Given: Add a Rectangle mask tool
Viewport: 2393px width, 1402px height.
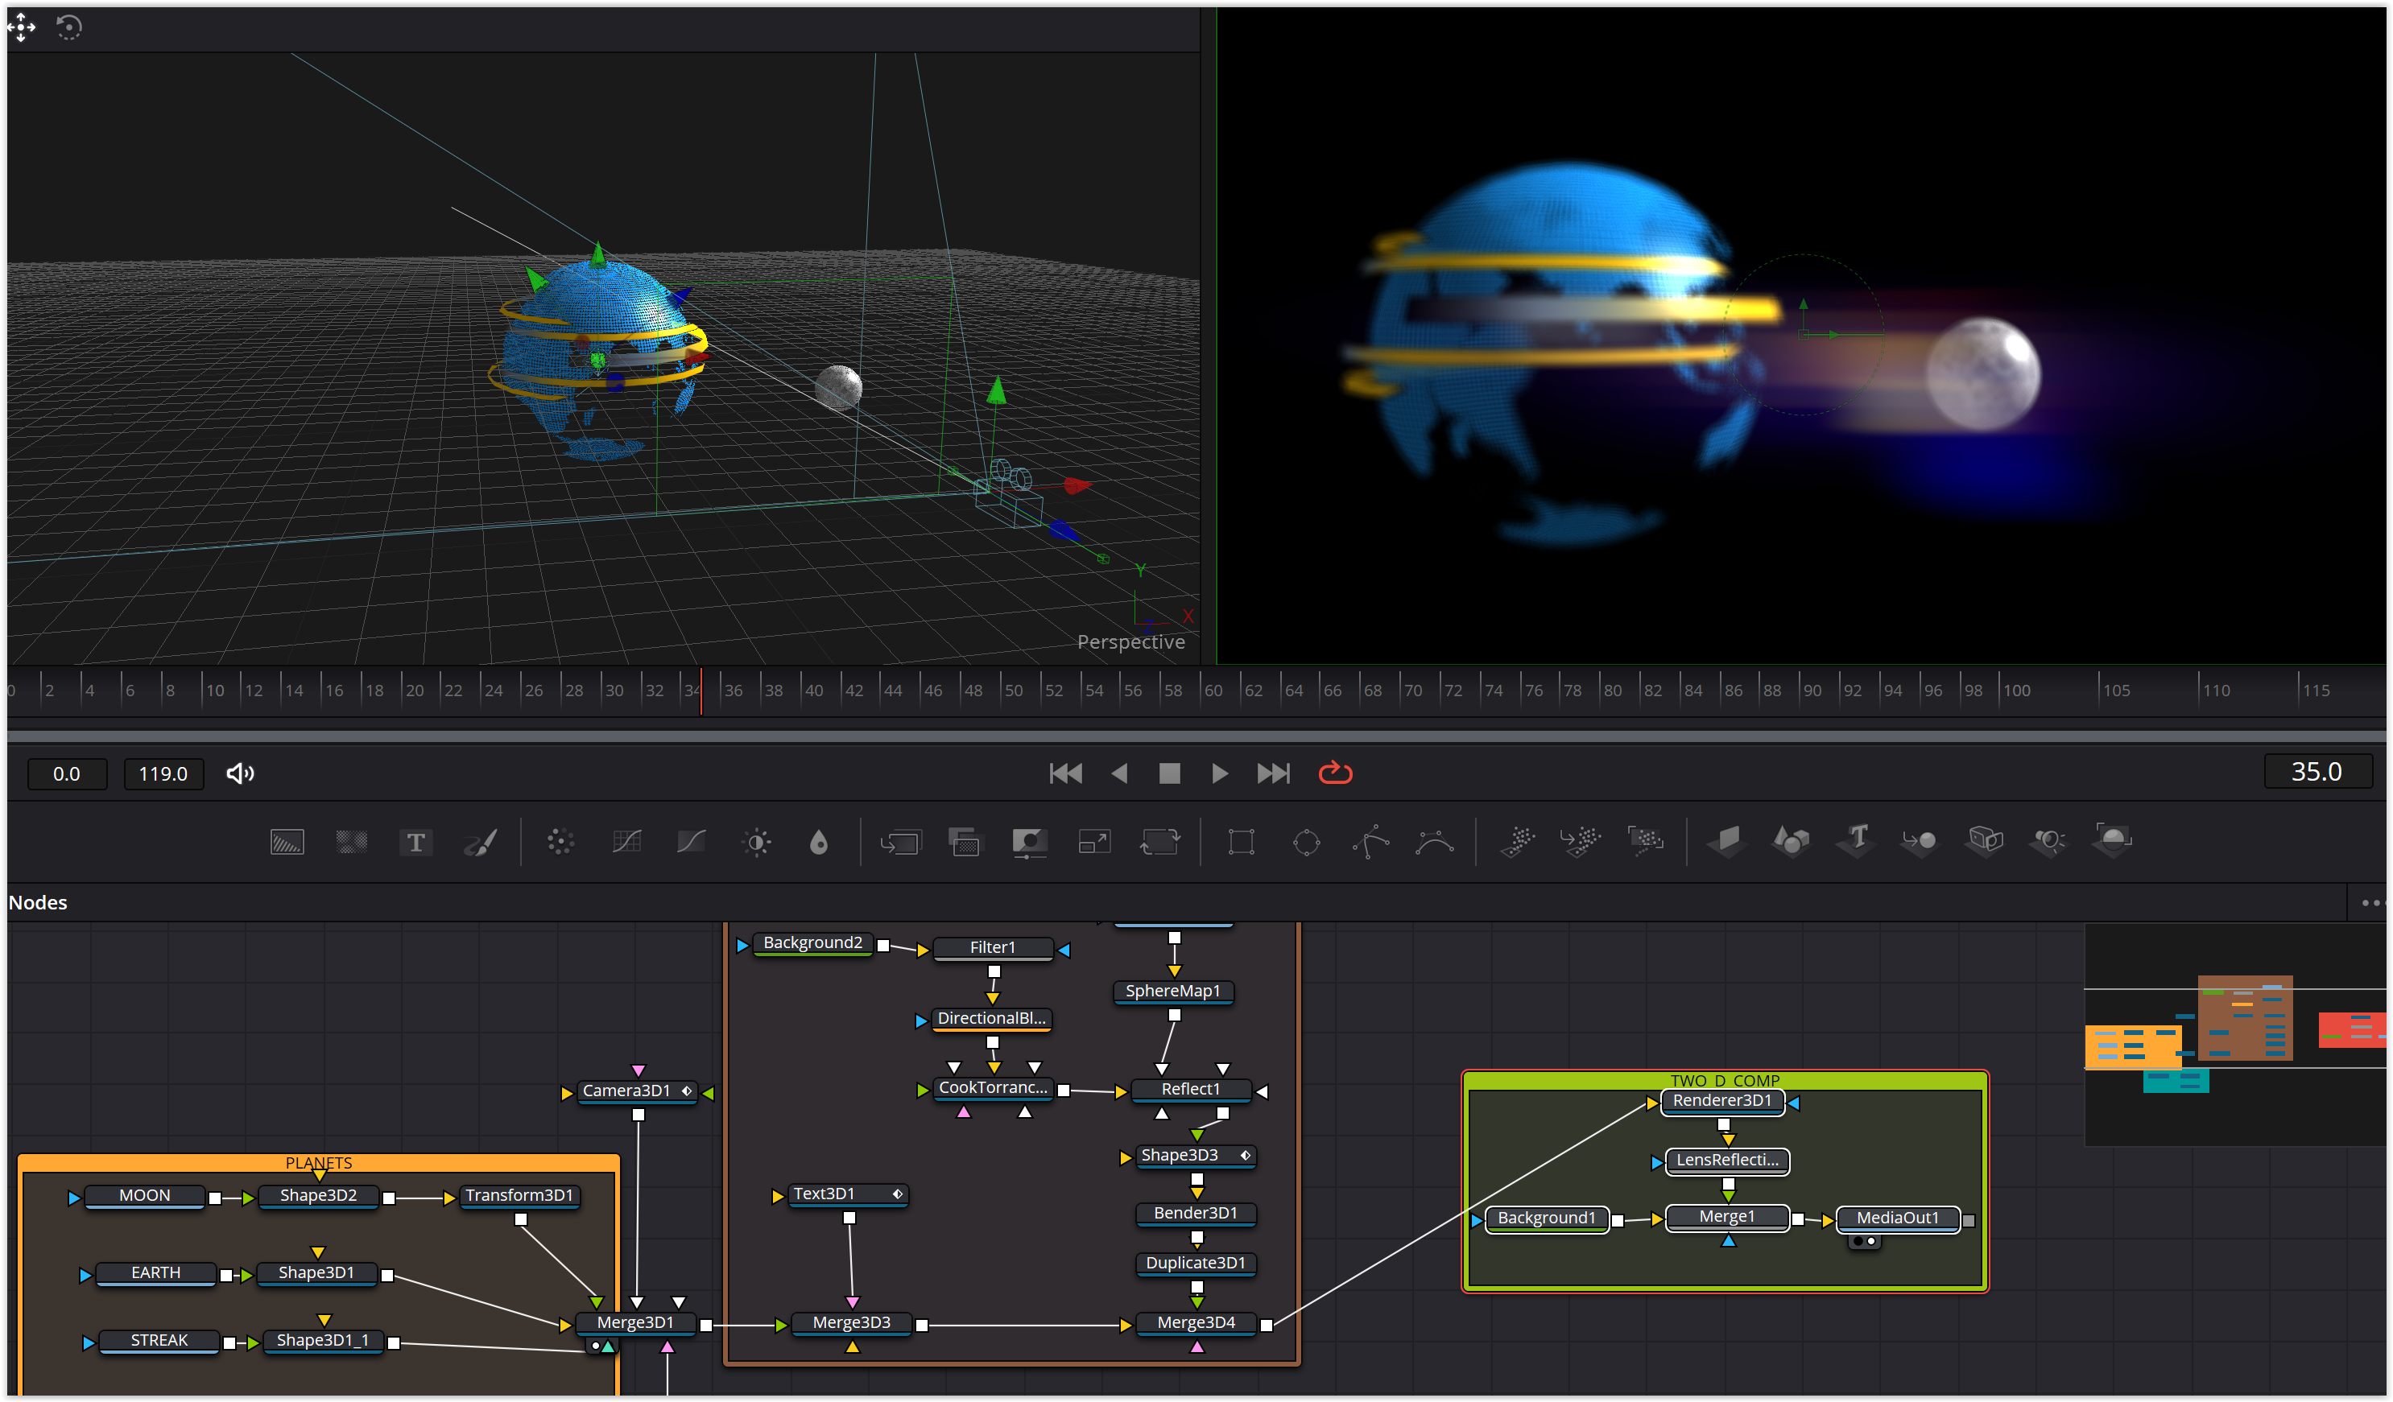Looking at the screenshot, I should pos(1241,842).
